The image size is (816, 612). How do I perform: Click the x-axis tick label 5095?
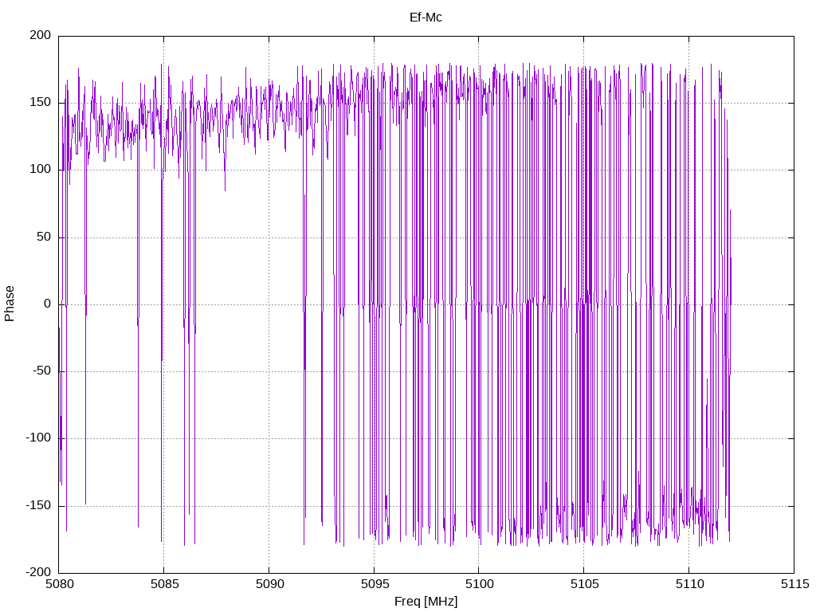[375, 584]
